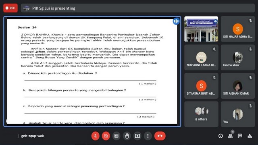258x145 pixels.
Task: Click the REC recording indicator
Action: pyautogui.click(x=10, y=8)
